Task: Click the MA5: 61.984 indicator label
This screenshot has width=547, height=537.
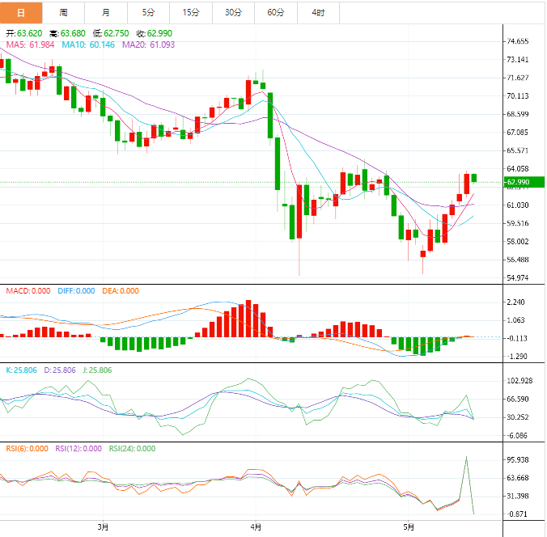Action: coord(31,44)
